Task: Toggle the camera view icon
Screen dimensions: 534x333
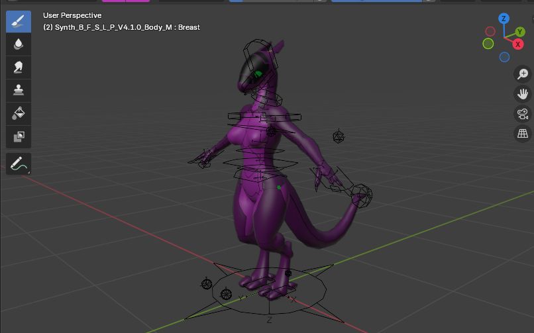Action: (x=523, y=114)
